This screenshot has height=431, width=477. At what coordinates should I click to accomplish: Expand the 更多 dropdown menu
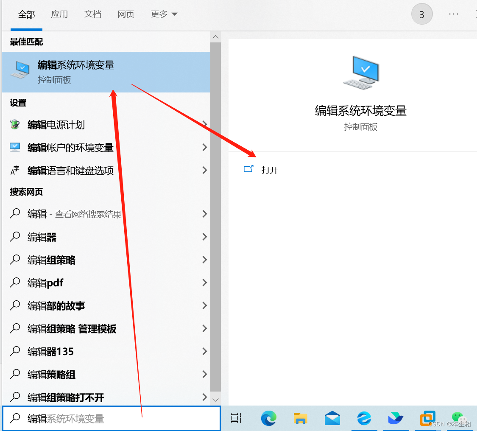(164, 14)
